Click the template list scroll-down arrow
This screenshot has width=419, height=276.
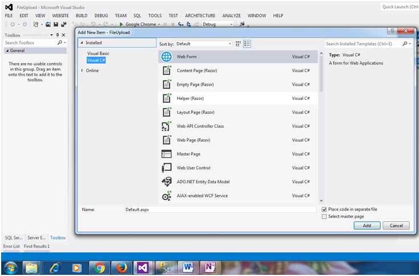pos(321,201)
